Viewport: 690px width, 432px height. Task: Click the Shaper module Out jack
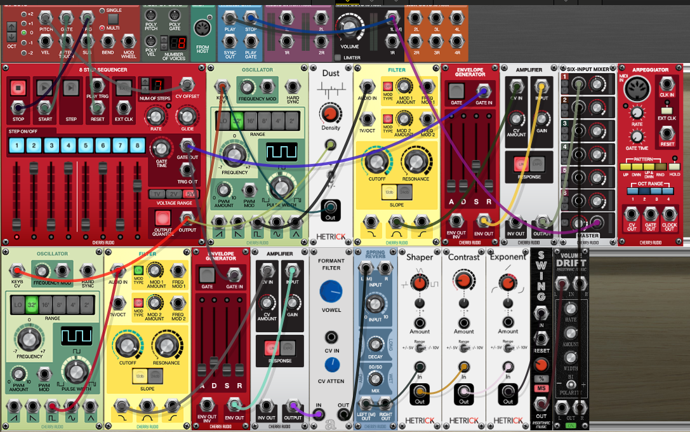420,391
